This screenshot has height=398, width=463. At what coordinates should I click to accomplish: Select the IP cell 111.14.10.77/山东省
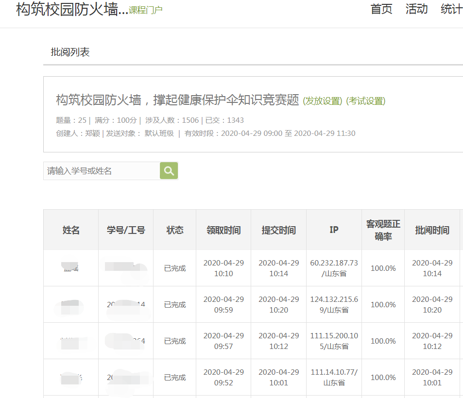[334, 377]
